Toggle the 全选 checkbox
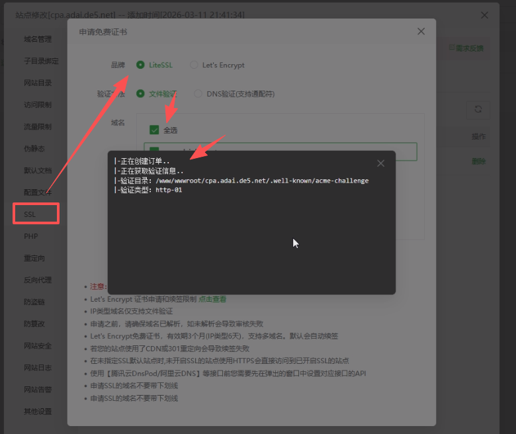Screen dimensions: 516x434 coord(154,130)
